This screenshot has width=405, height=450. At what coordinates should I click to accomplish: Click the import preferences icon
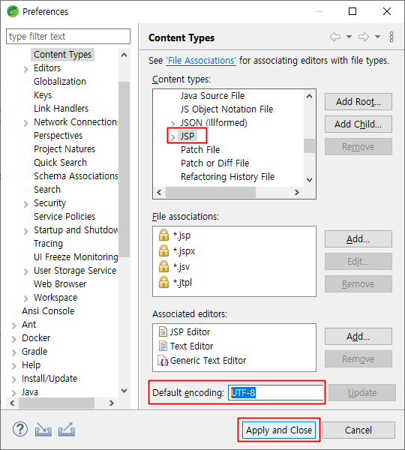pos(43,430)
